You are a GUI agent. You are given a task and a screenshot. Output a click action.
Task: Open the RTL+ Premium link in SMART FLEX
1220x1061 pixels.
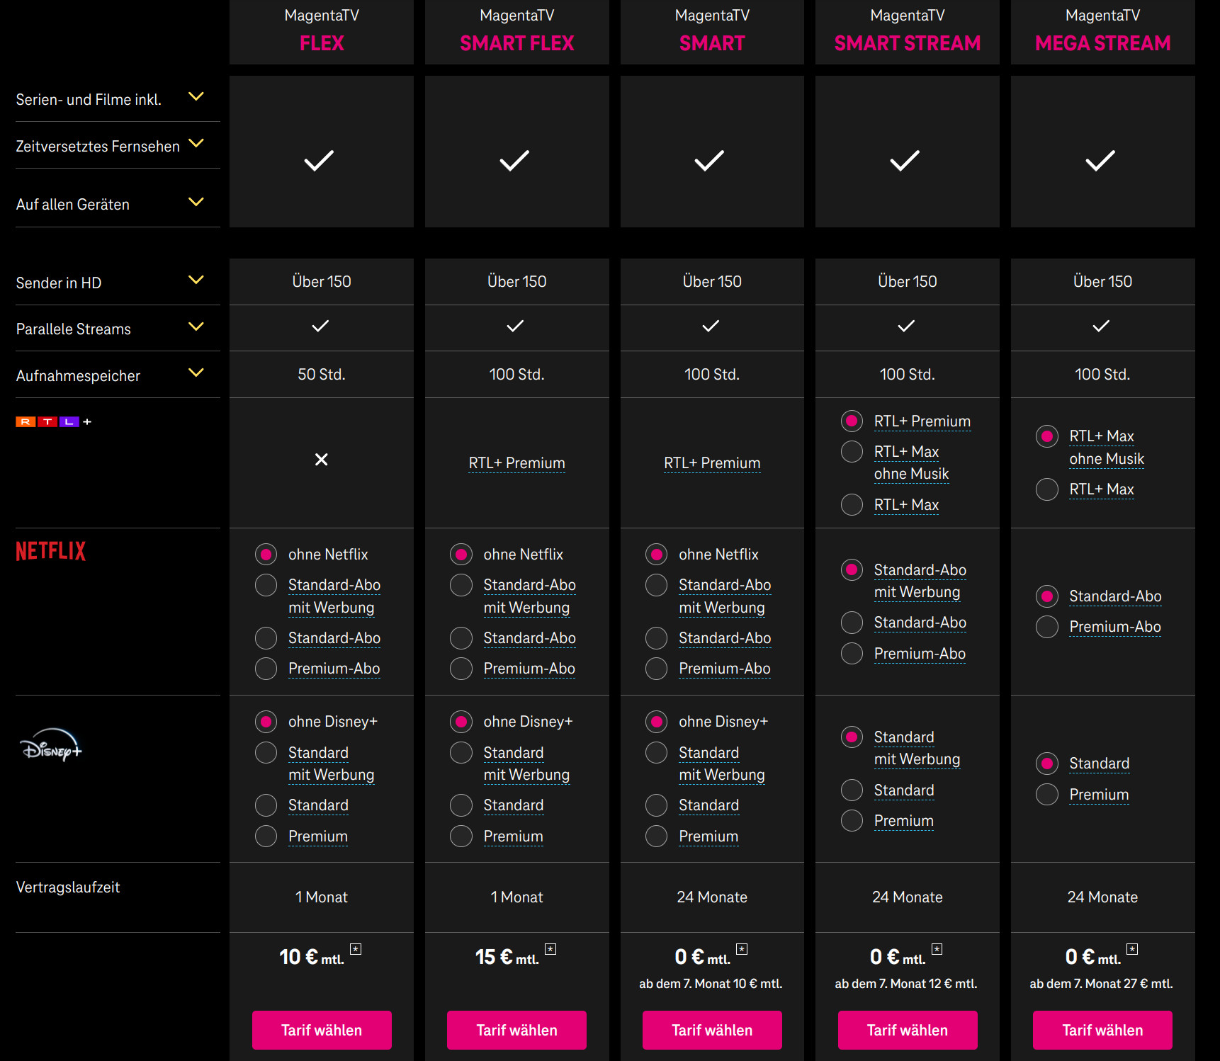[516, 463]
